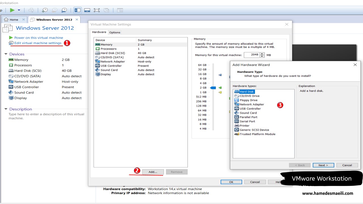Switch to Hardware tab in Virtual Machine Settings
This screenshot has width=363, height=204.
99,32
